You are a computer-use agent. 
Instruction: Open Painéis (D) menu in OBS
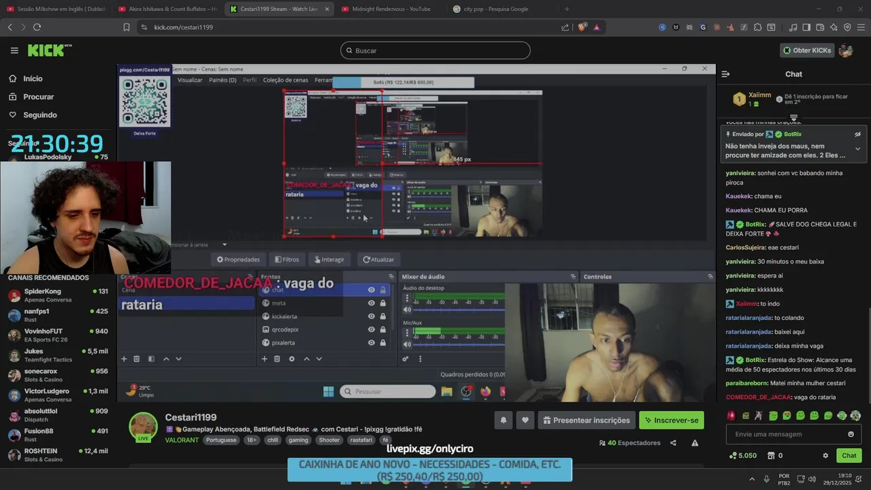click(223, 80)
